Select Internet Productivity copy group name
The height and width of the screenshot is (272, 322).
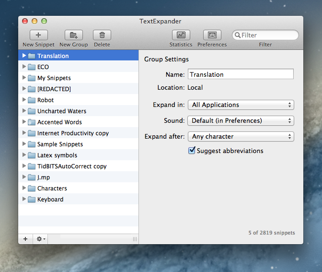73,133
